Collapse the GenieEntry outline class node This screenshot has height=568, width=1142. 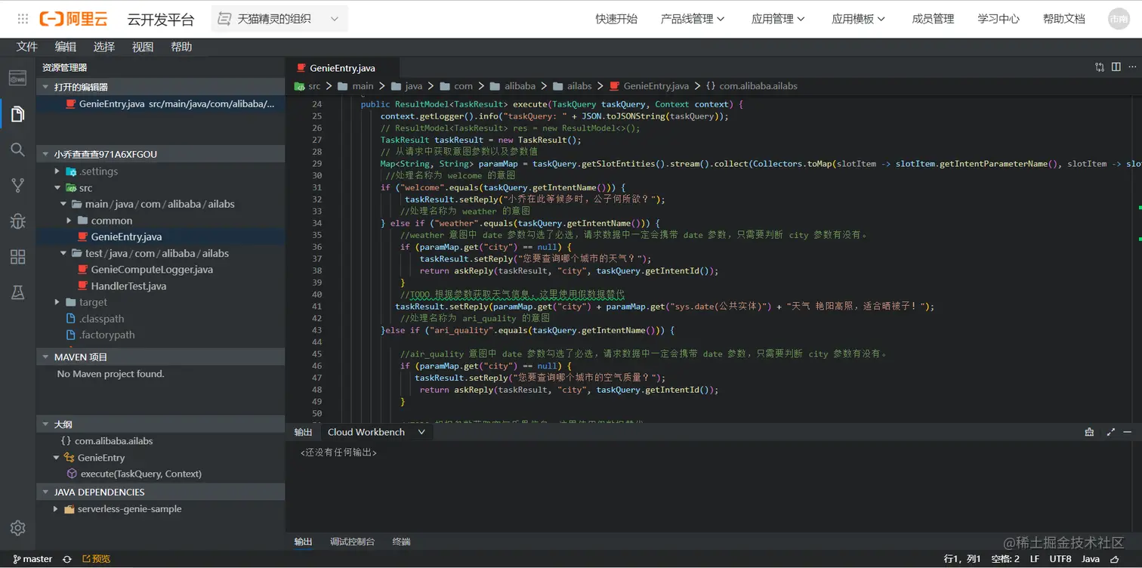click(56, 458)
